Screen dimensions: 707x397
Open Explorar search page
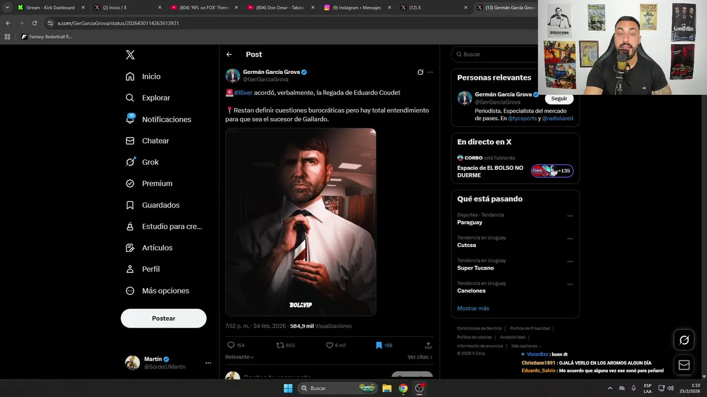tap(148, 98)
